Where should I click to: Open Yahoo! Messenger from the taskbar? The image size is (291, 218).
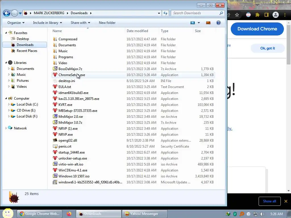145,214
